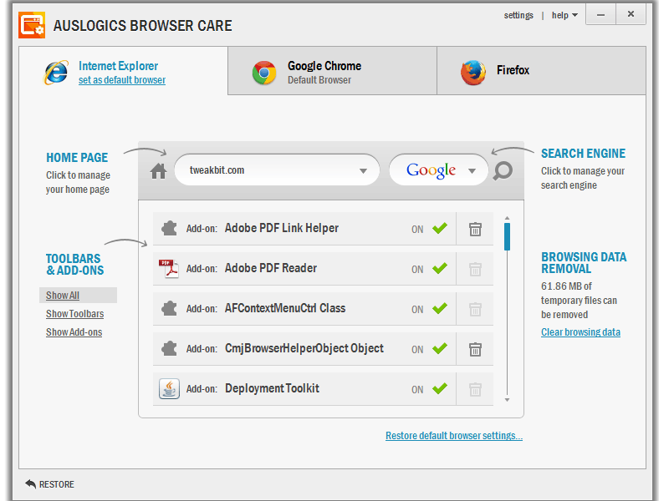
Task: Disable the CmjBrowserHelperObject Object add-on
Action: pyautogui.click(x=440, y=348)
